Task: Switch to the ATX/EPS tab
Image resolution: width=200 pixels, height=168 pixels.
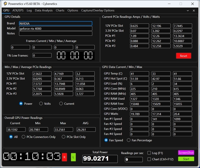Action: (x=19, y=10)
